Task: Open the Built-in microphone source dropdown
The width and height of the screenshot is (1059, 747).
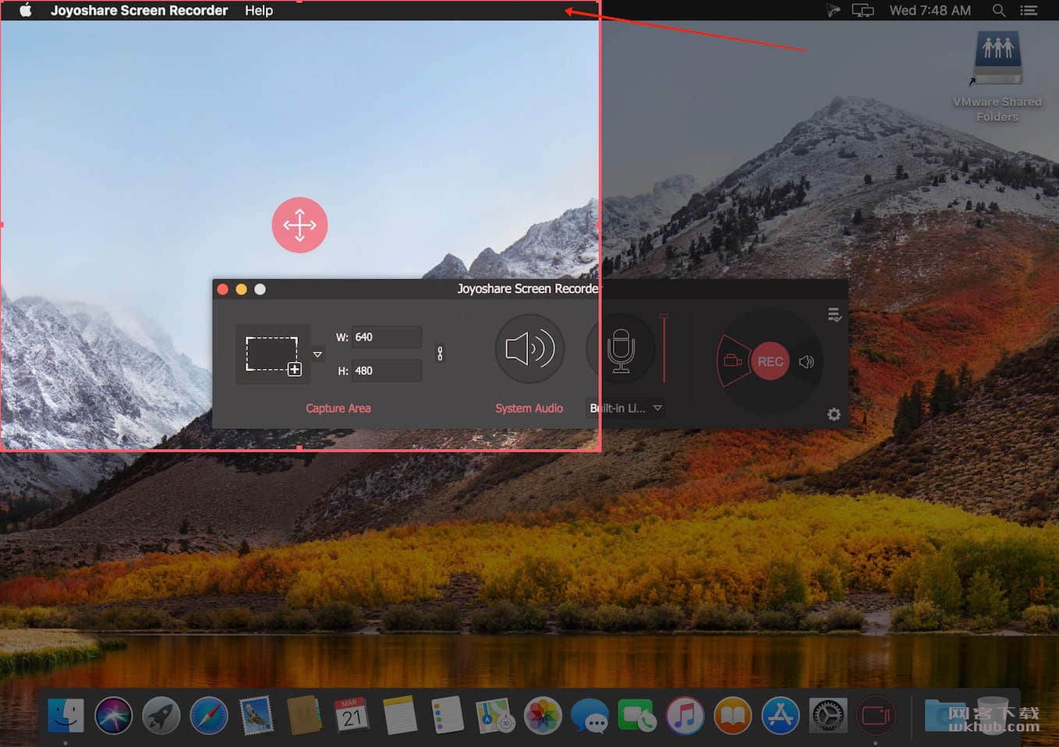Action: [625, 408]
